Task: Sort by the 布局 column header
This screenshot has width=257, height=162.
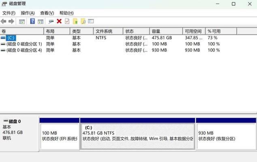Action: pyautogui.click(x=57, y=31)
